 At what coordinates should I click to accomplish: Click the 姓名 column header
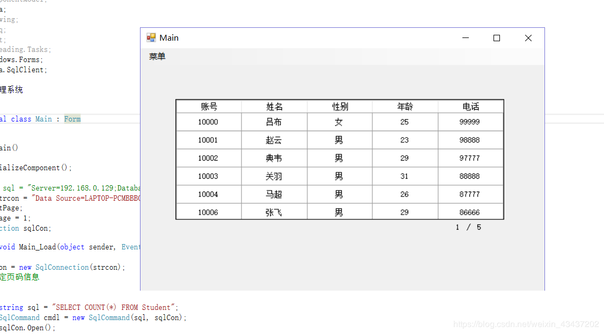click(x=274, y=107)
